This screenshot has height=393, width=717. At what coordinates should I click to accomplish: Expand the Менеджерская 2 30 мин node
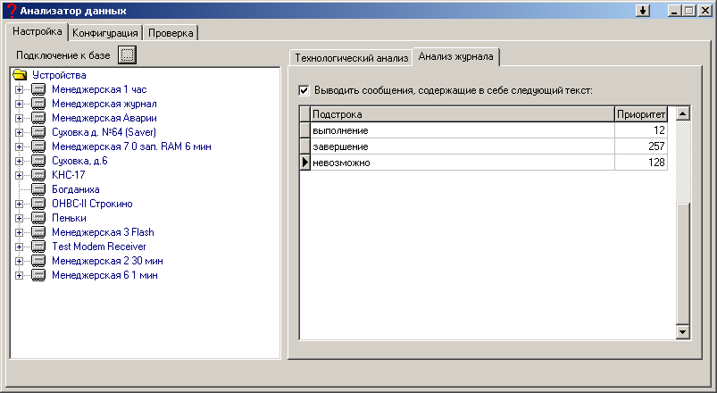(x=19, y=261)
